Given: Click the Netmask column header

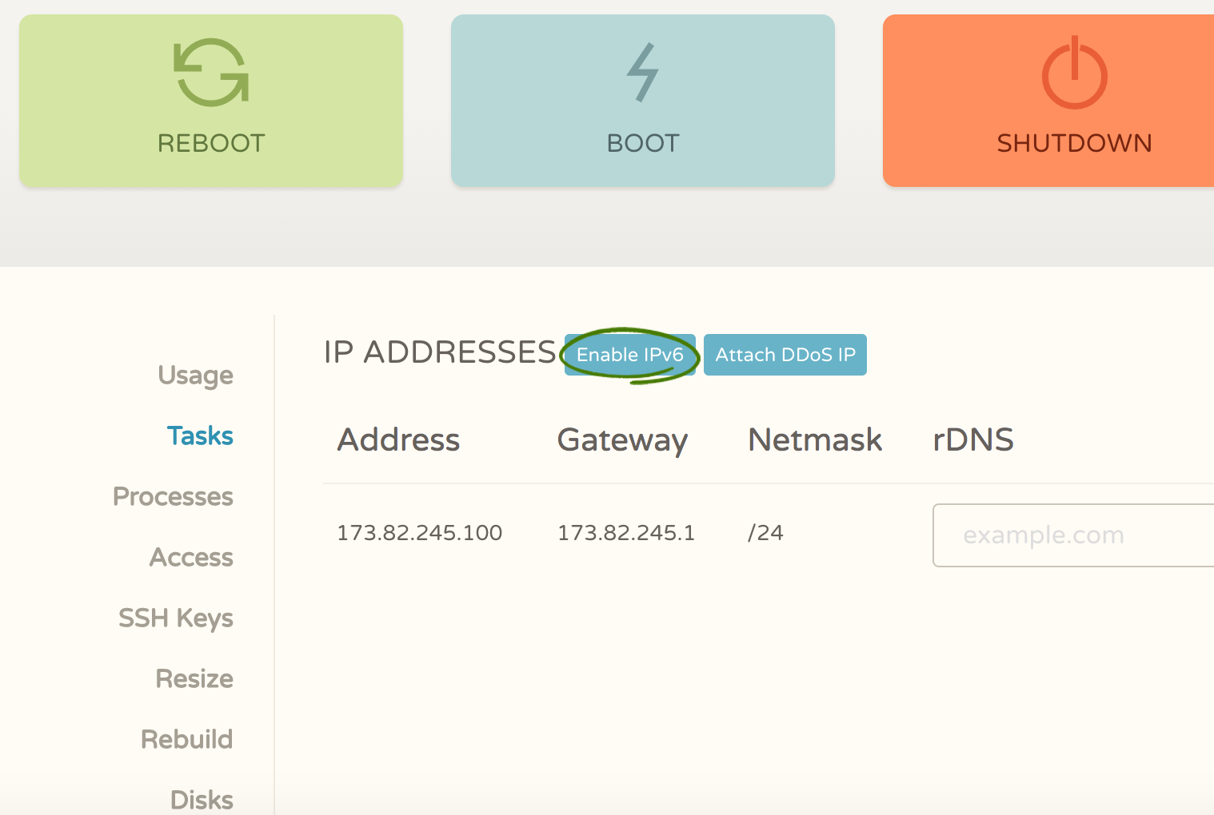Looking at the screenshot, I should tap(814, 439).
